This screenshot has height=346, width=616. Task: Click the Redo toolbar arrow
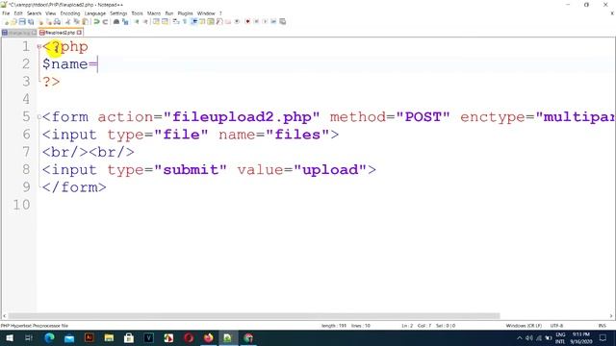point(105,21)
